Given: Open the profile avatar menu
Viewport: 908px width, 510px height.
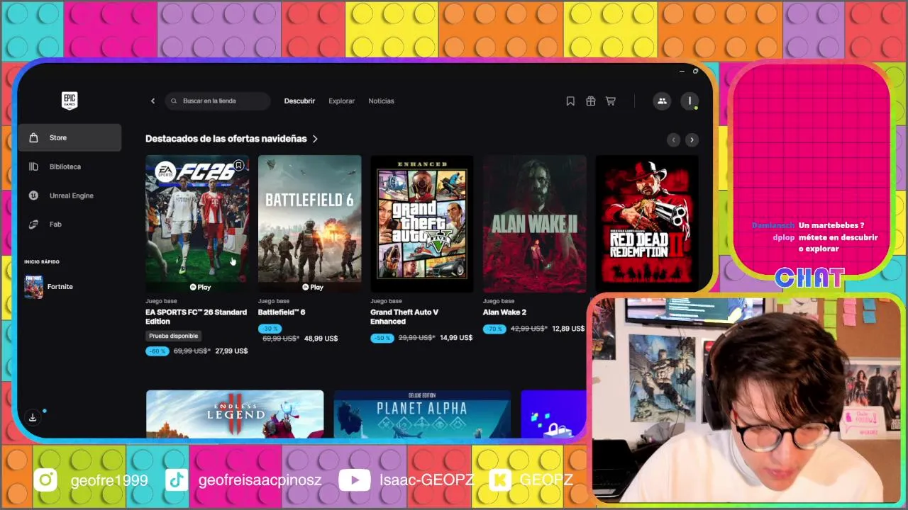Looking at the screenshot, I should pos(690,101).
